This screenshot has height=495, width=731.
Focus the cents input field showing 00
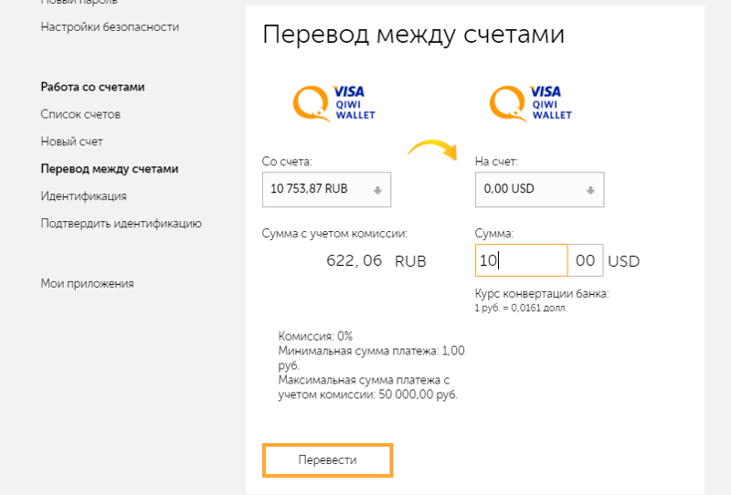tap(585, 260)
